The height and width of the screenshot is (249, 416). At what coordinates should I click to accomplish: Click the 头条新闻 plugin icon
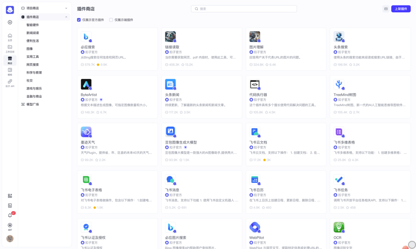point(170,84)
